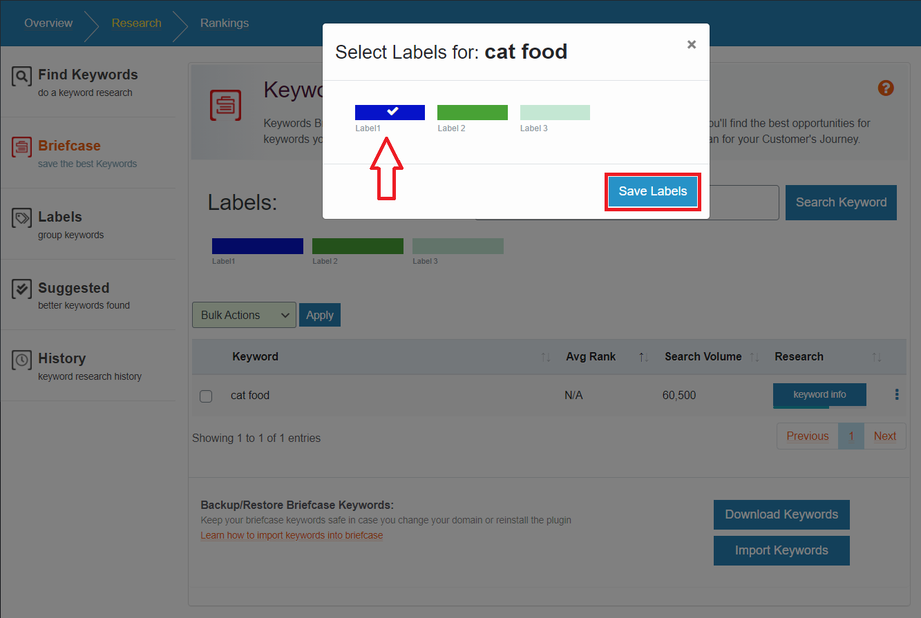Go to the Overview tab
The image size is (921, 618).
click(48, 23)
